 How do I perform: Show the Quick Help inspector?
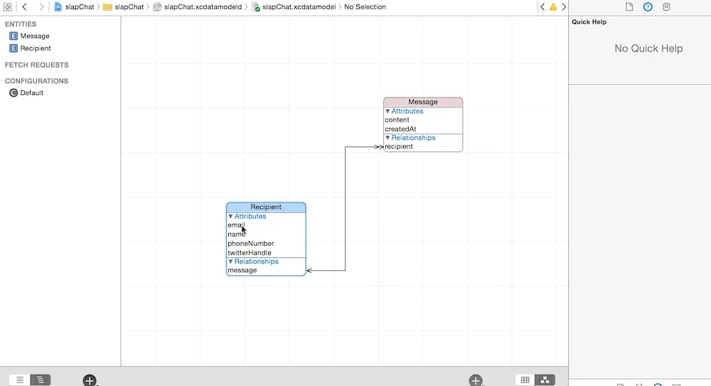648,7
